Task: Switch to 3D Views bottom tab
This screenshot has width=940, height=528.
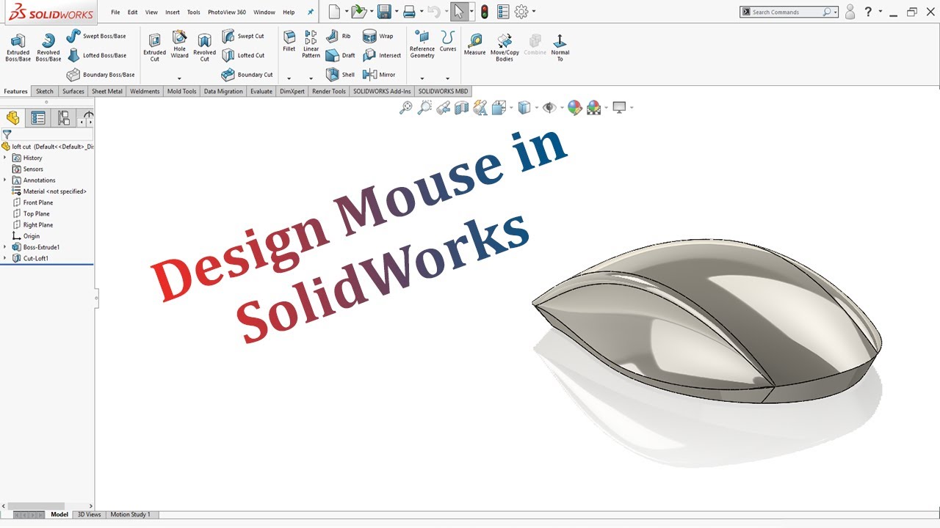Action: point(90,515)
